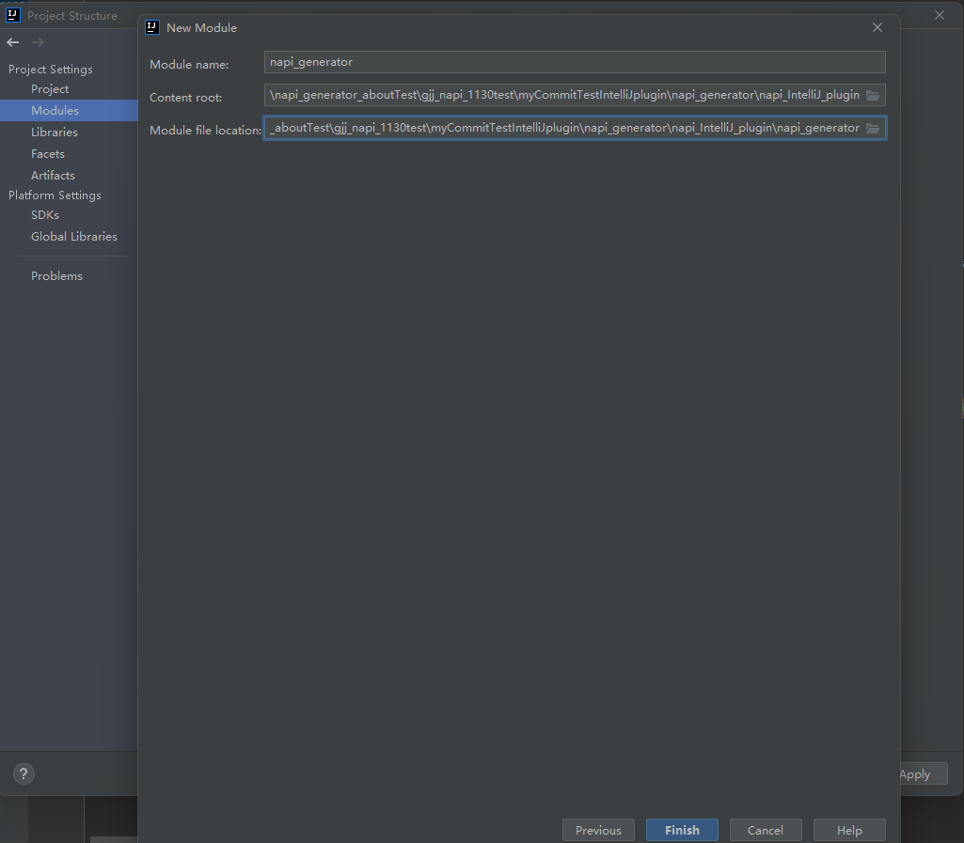This screenshot has height=843, width=964.
Task: Close the Project Structure window
Action: click(x=940, y=15)
